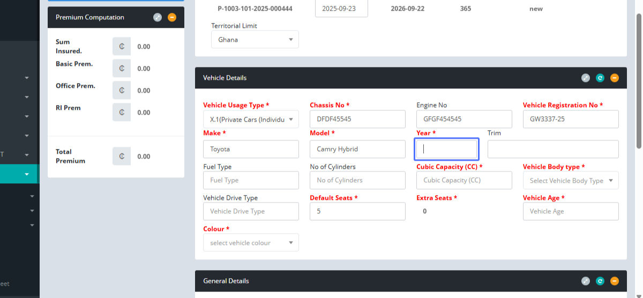
Task: Minimize the Vehicle Details panel
Action: click(x=615, y=78)
